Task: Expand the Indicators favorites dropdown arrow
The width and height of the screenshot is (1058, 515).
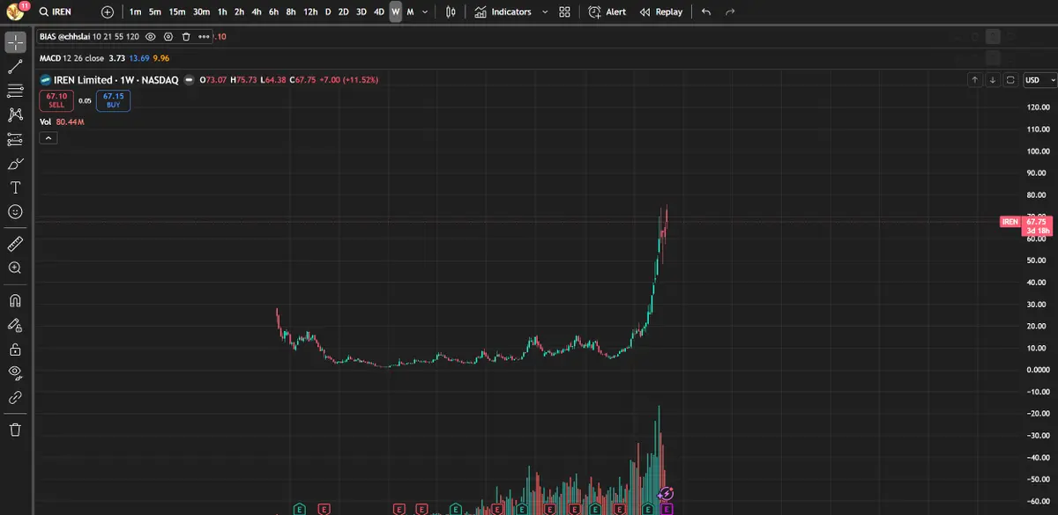Action: coord(544,12)
